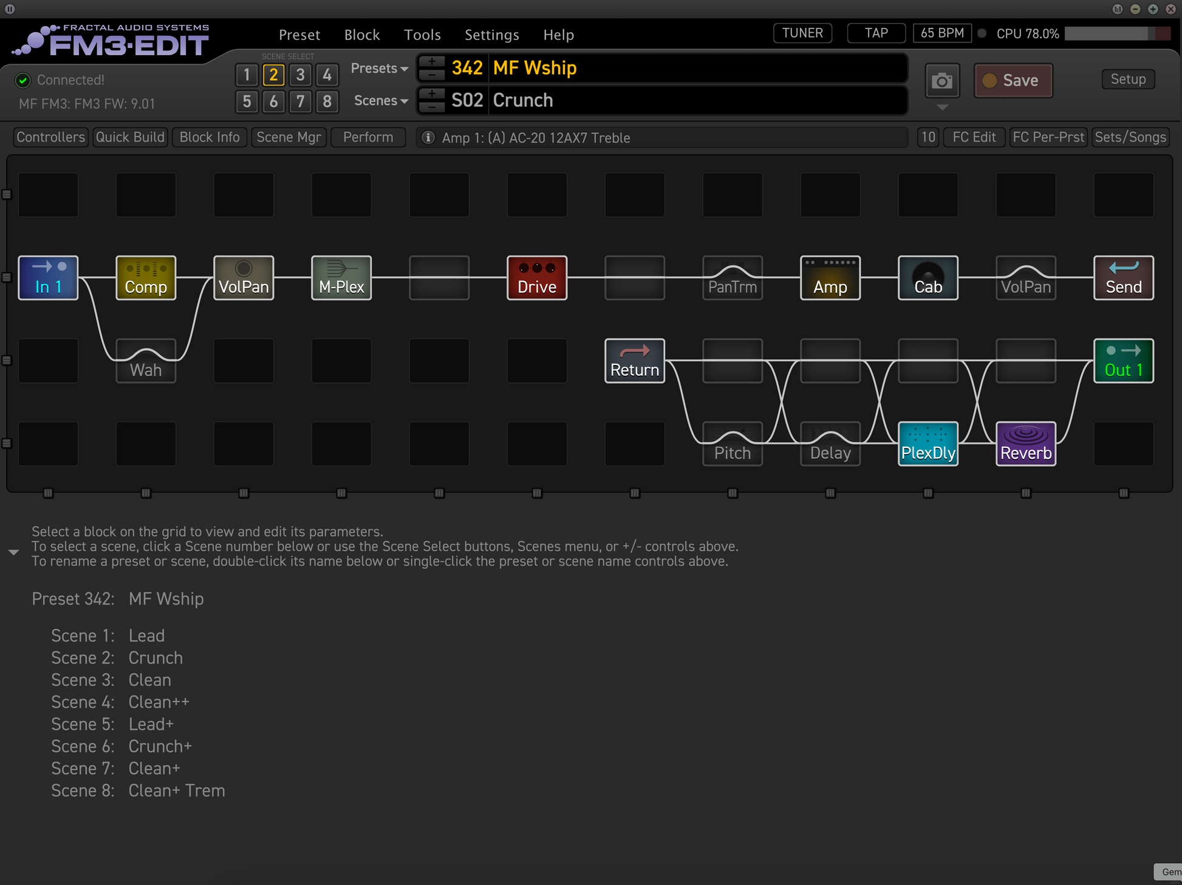Open the Presets dropdown menu
Viewport: 1182px width, 885px height.
pyautogui.click(x=379, y=69)
